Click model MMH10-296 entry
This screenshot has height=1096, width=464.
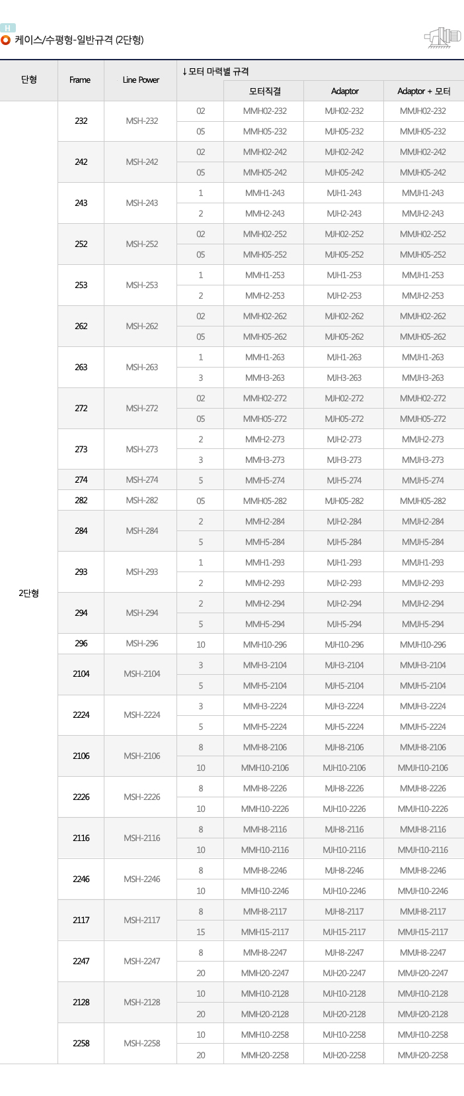pyautogui.click(x=264, y=645)
